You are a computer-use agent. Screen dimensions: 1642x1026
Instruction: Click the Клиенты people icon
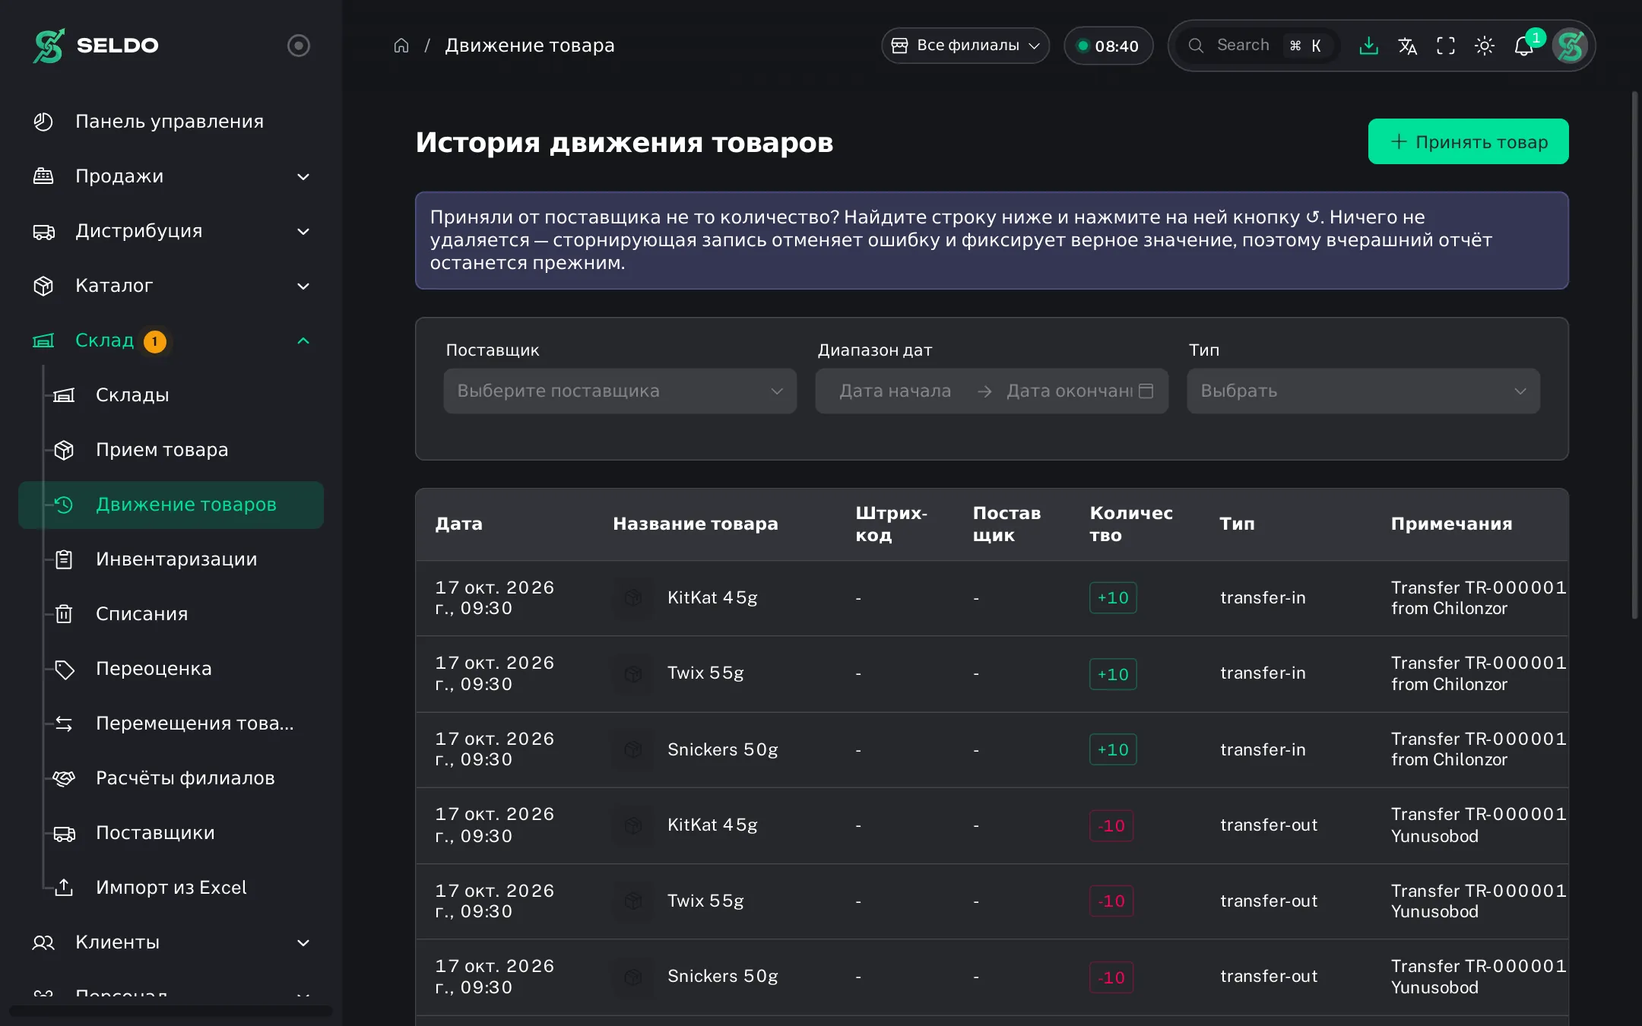click(x=43, y=942)
